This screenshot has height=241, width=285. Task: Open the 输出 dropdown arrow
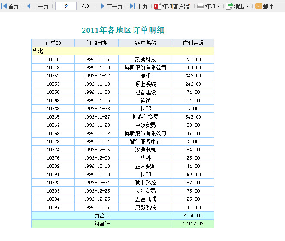(247, 6)
